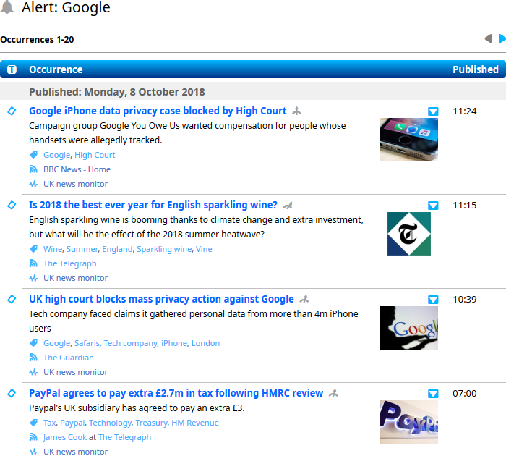Viewport: 506px width, 456px height.
Task: Open dropdown arrow for the 07:00 article
Action: tap(433, 394)
